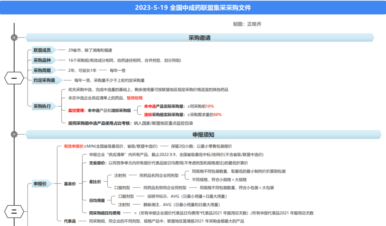Select the 约定采购量 node
Screen dimensions: 386x226
(44, 80)
